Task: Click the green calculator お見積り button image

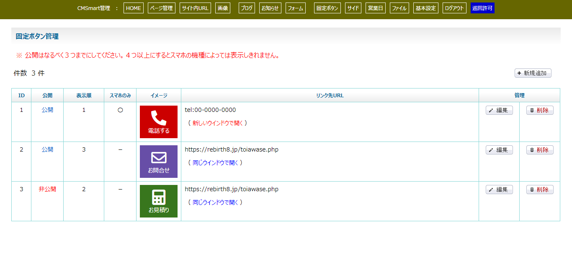Action: click(159, 201)
